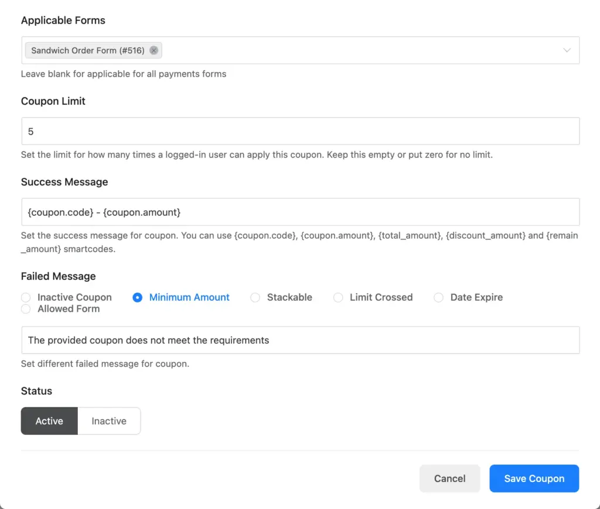The image size is (600, 509).
Task: Expand the Applicable Forms dropdown arrow
Action: (566, 50)
